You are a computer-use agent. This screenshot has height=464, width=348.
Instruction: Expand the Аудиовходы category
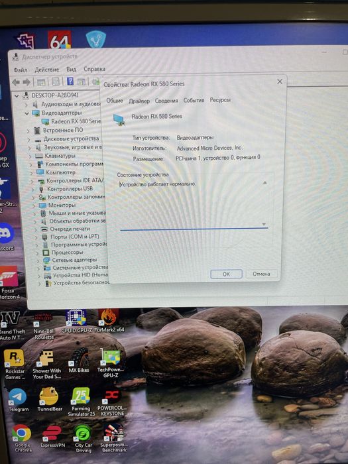(26, 105)
